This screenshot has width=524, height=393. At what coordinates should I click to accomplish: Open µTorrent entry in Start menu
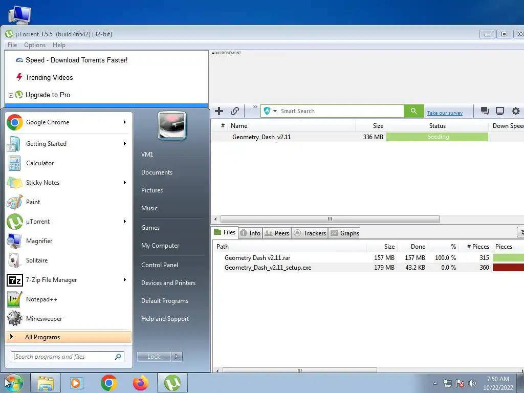[68, 221]
